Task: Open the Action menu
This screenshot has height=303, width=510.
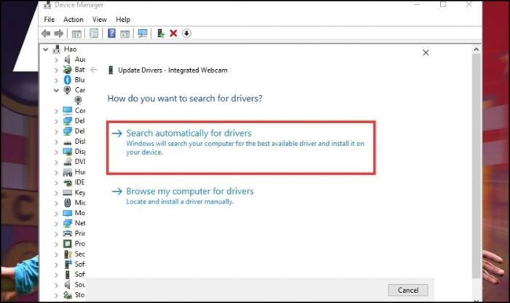Action: [73, 20]
